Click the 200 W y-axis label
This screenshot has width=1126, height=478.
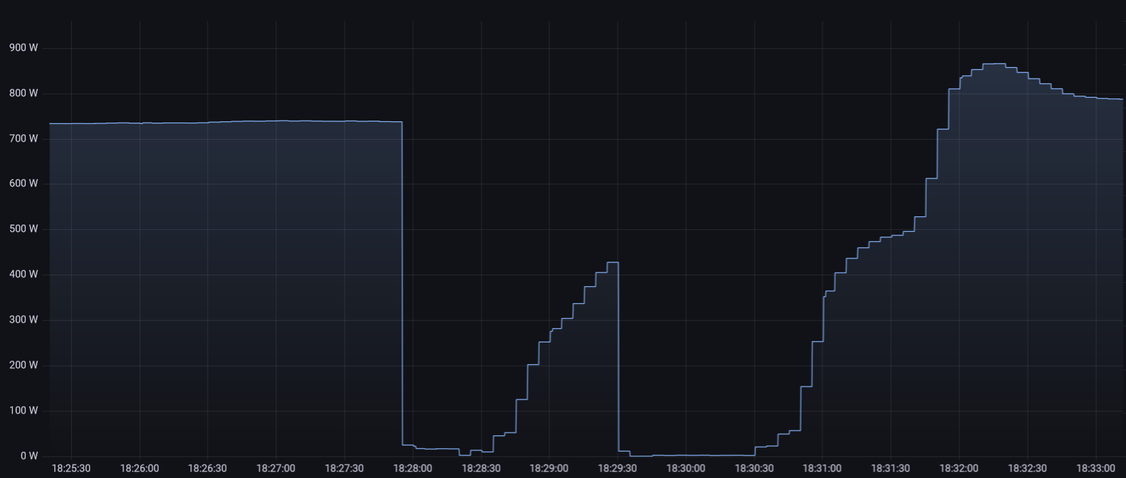pyautogui.click(x=24, y=365)
